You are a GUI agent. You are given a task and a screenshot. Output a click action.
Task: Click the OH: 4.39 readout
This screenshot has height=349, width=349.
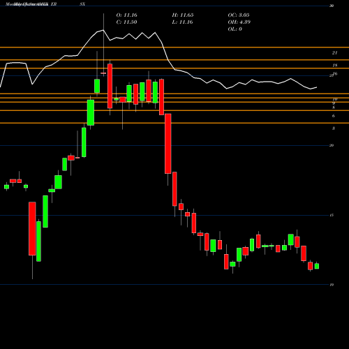pos(239,22)
